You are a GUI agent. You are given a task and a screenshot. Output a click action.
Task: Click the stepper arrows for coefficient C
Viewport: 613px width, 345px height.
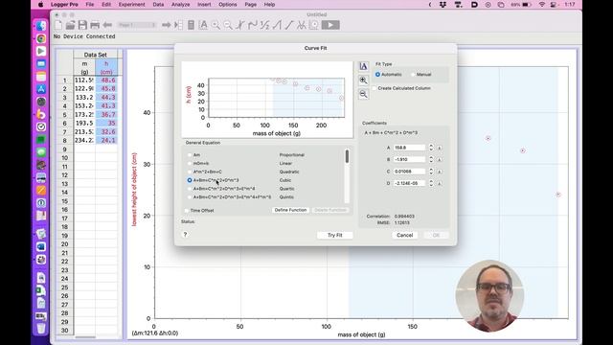click(431, 172)
